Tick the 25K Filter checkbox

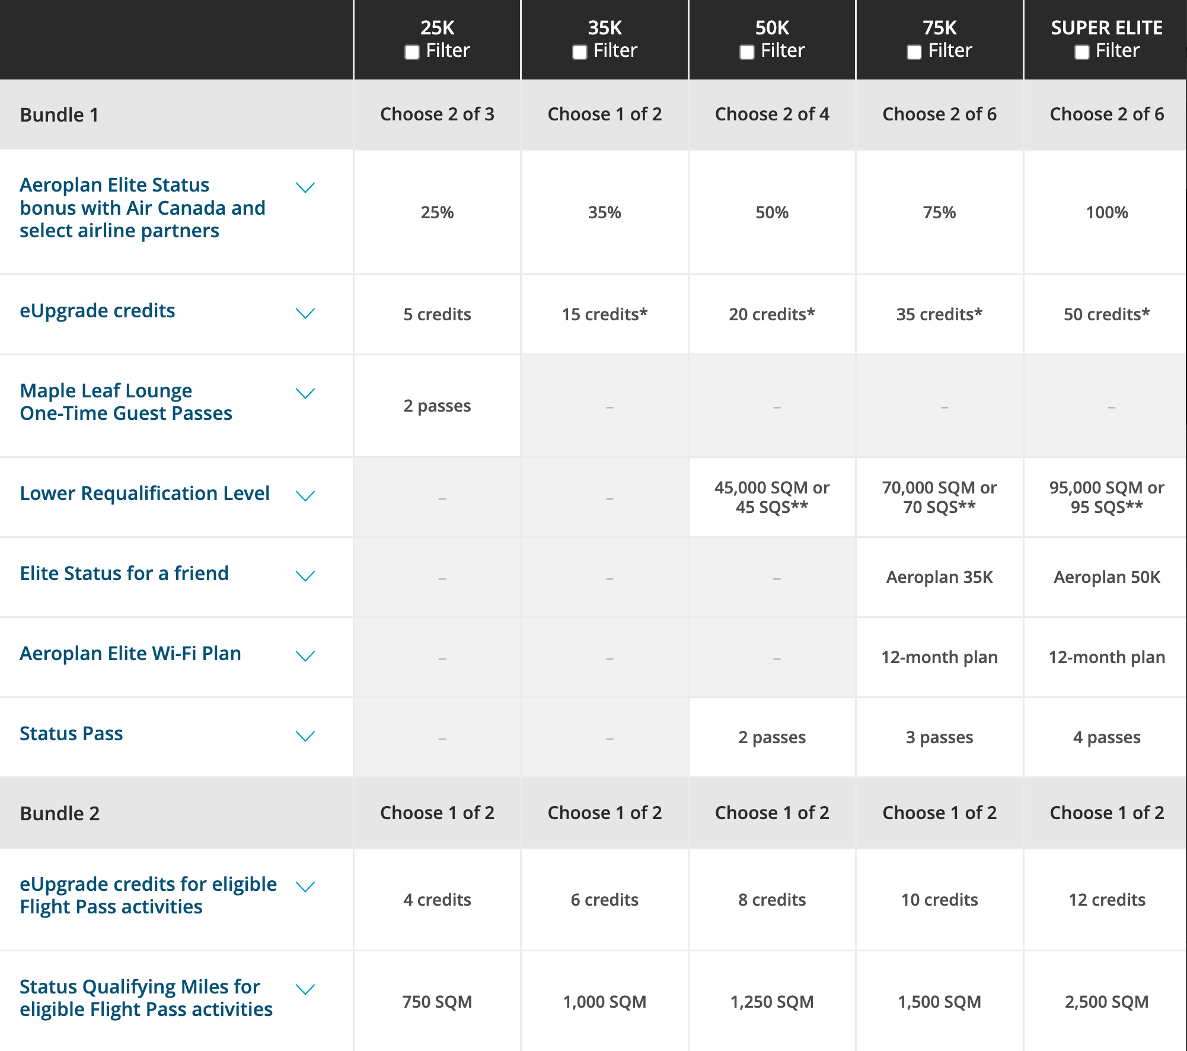tap(412, 52)
